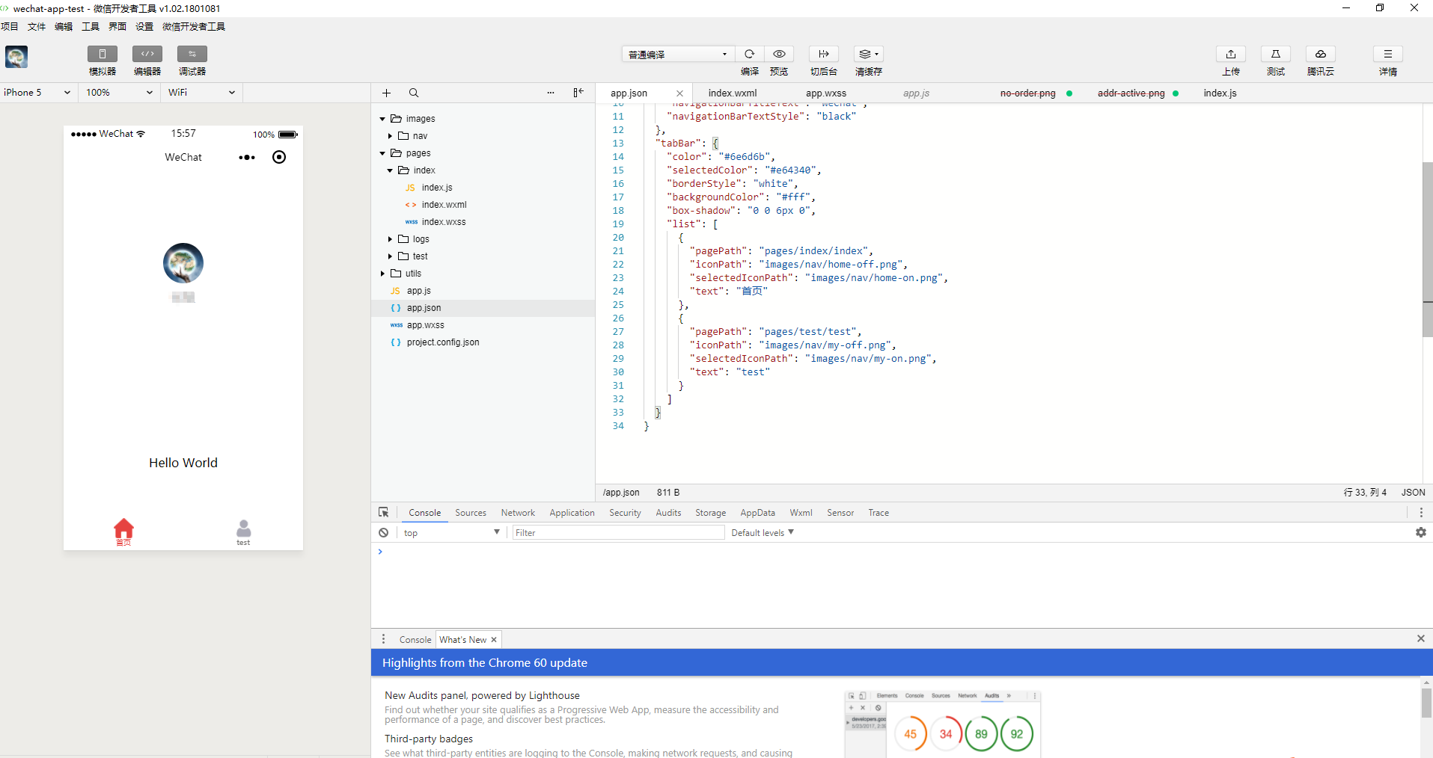Open the details hamburger icon
Viewport: 1433px width, 758px height.
[1388, 54]
